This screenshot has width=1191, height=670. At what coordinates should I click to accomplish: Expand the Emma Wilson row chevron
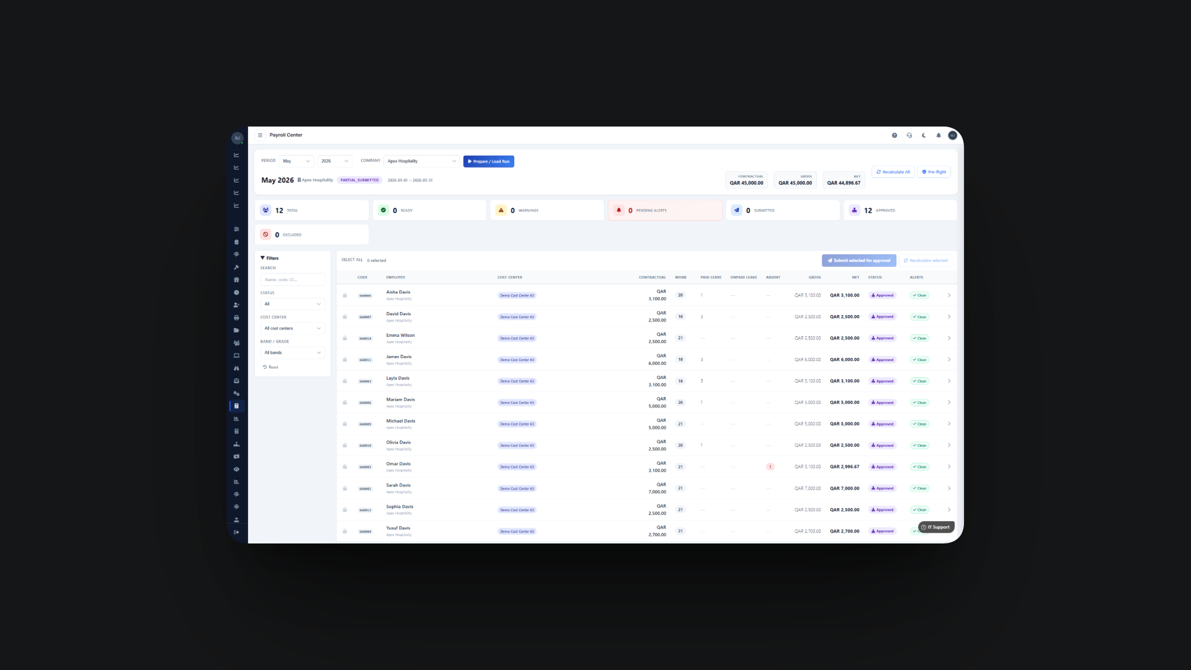tap(949, 338)
